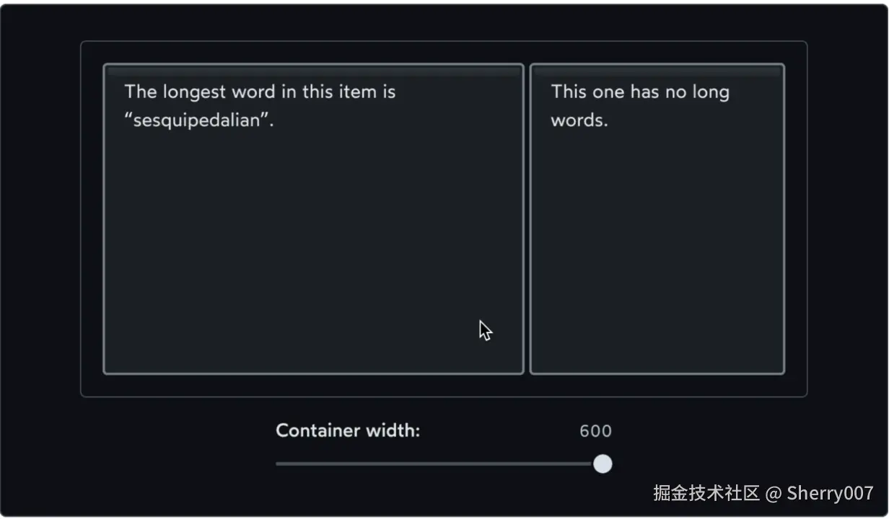
Task: Click the slider track near its right end
Action: (x=577, y=464)
